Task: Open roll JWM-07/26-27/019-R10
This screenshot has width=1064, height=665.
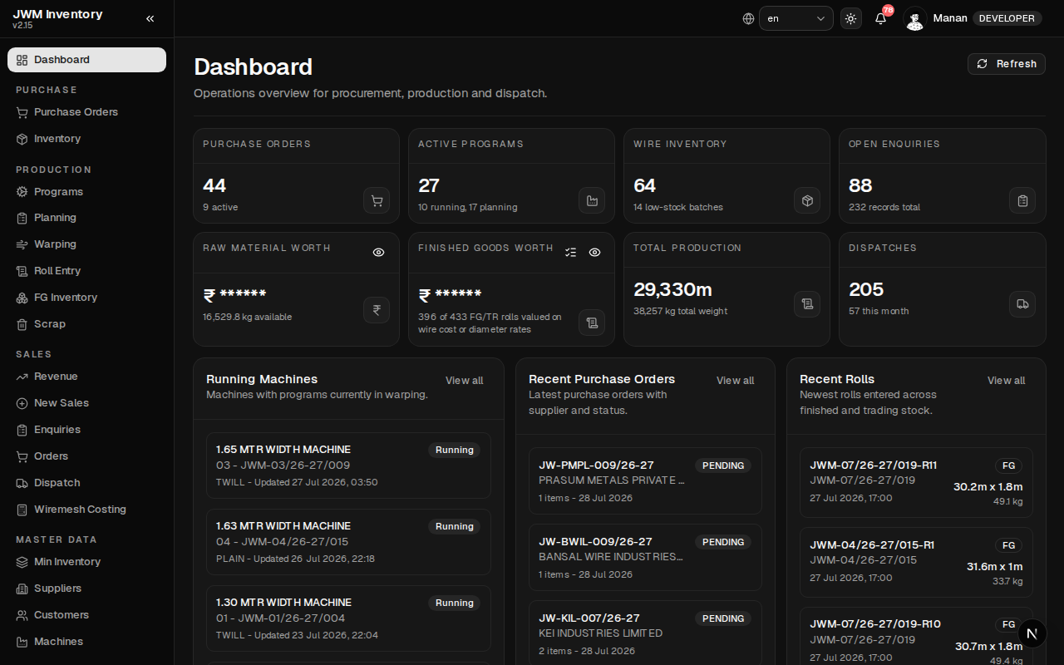Action: tap(916, 637)
